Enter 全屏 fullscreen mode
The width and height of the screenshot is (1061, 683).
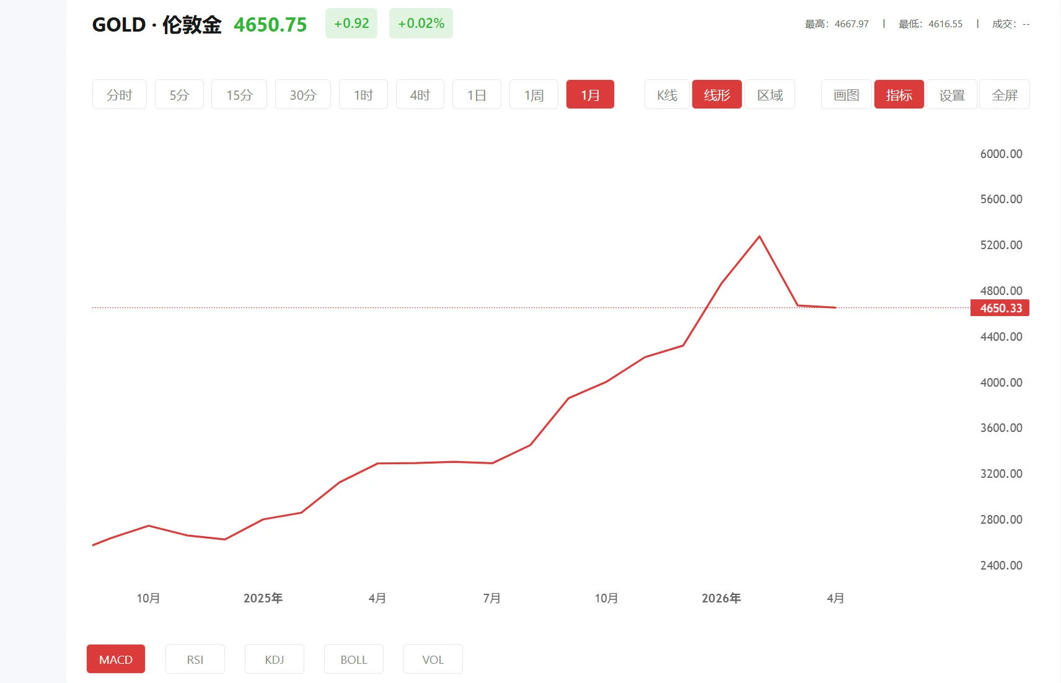click(x=1004, y=94)
